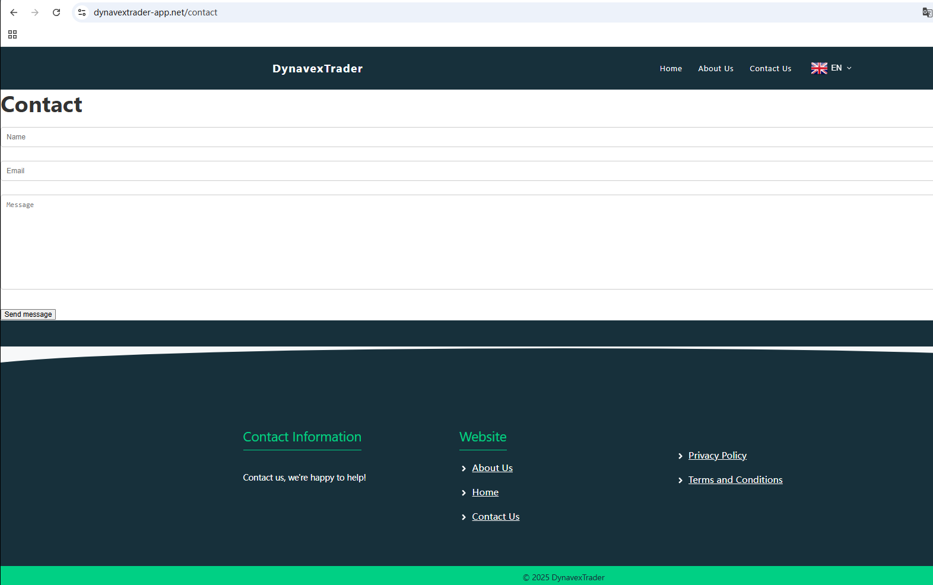Image resolution: width=933 pixels, height=585 pixels.
Task: Click the browser forward arrow
Action: coord(35,12)
